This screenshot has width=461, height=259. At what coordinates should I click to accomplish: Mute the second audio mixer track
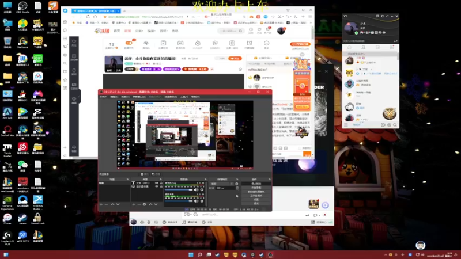196,201
